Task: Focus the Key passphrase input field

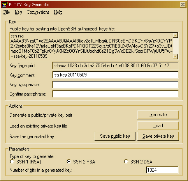Action: (115, 85)
